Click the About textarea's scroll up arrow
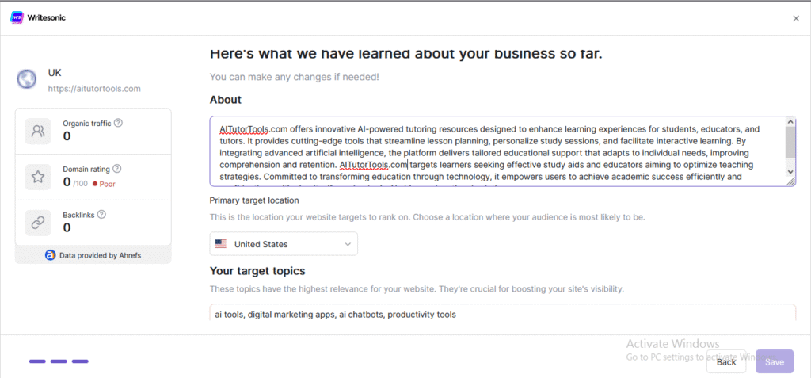811x378 pixels. 790,122
